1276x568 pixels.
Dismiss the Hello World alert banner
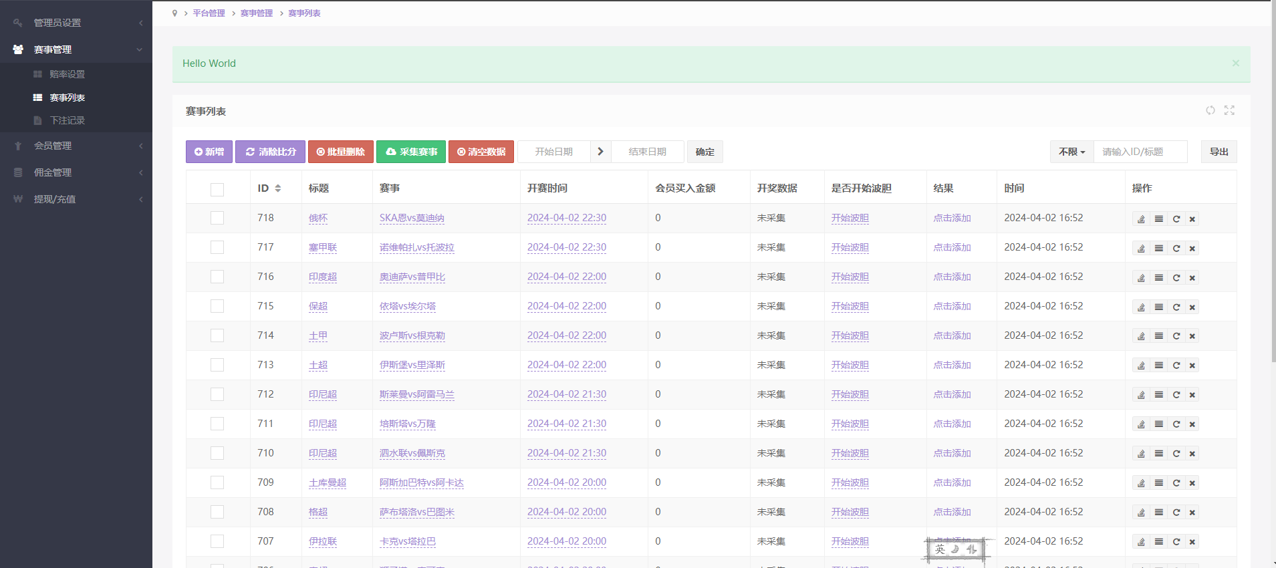(1235, 63)
